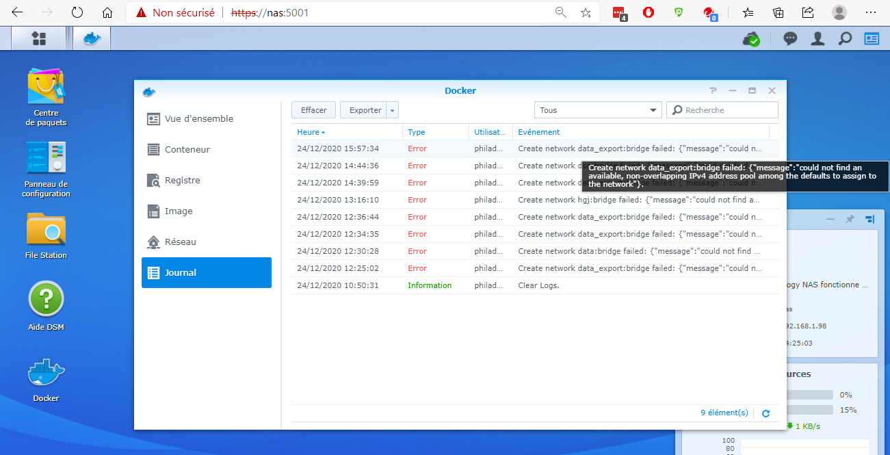Open the widgets panel icon

[872, 39]
